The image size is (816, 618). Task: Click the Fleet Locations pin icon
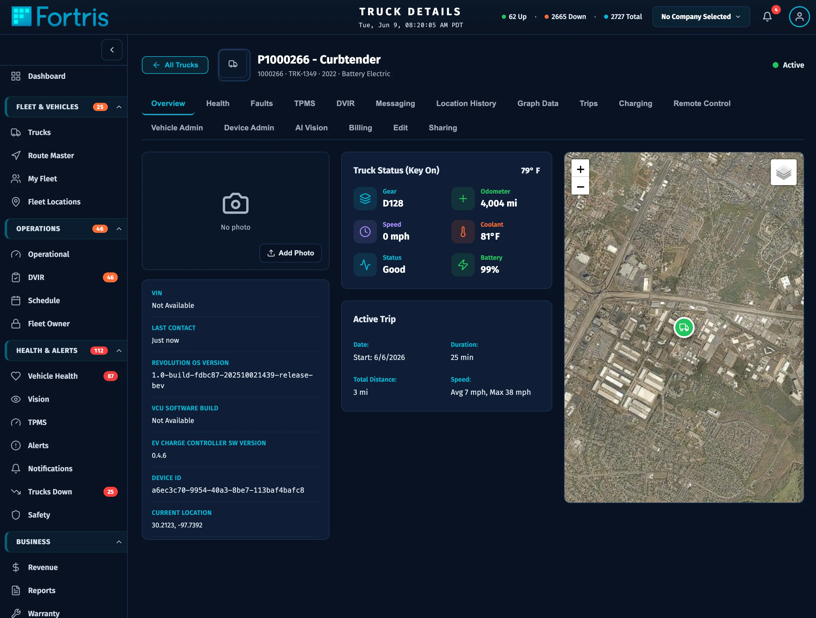[x=16, y=202]
